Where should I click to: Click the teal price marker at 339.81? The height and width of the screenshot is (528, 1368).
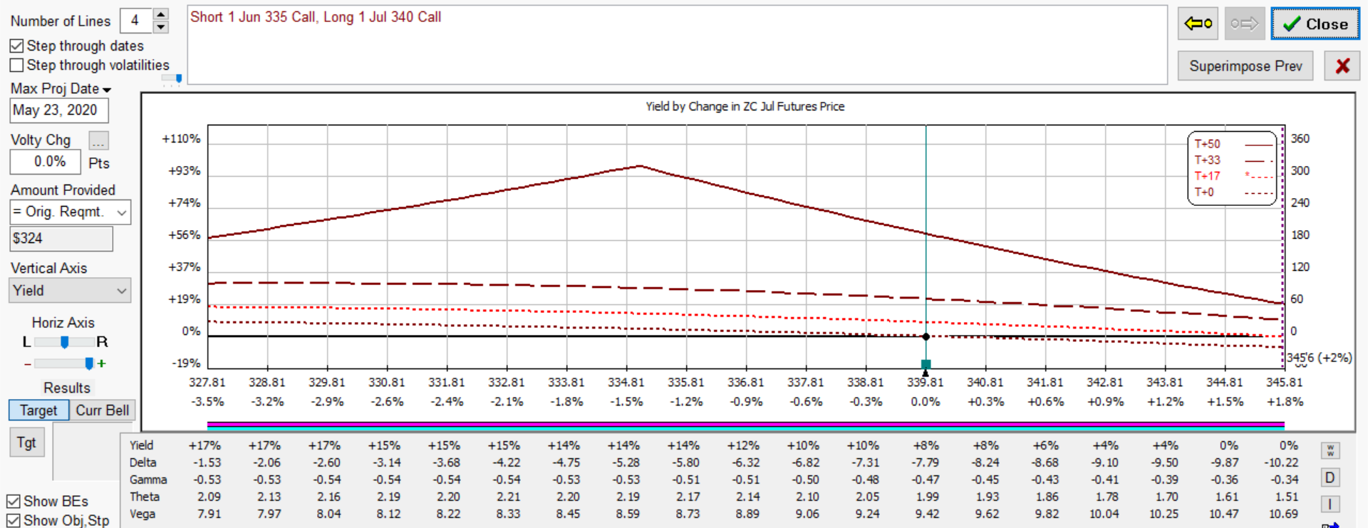[x=926, y=365]
